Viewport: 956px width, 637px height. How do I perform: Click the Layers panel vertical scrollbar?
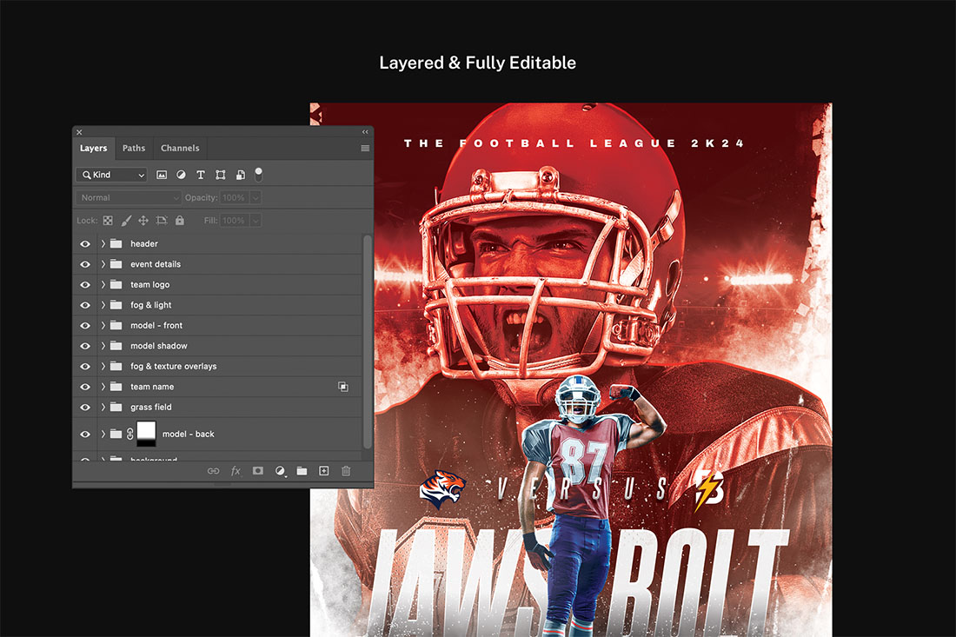[x=367, y=342]
